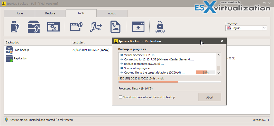Click the DC2016-flat.vmdk file progress bar
The width and height of the screenshot is (274, 126).
[170, 82]
